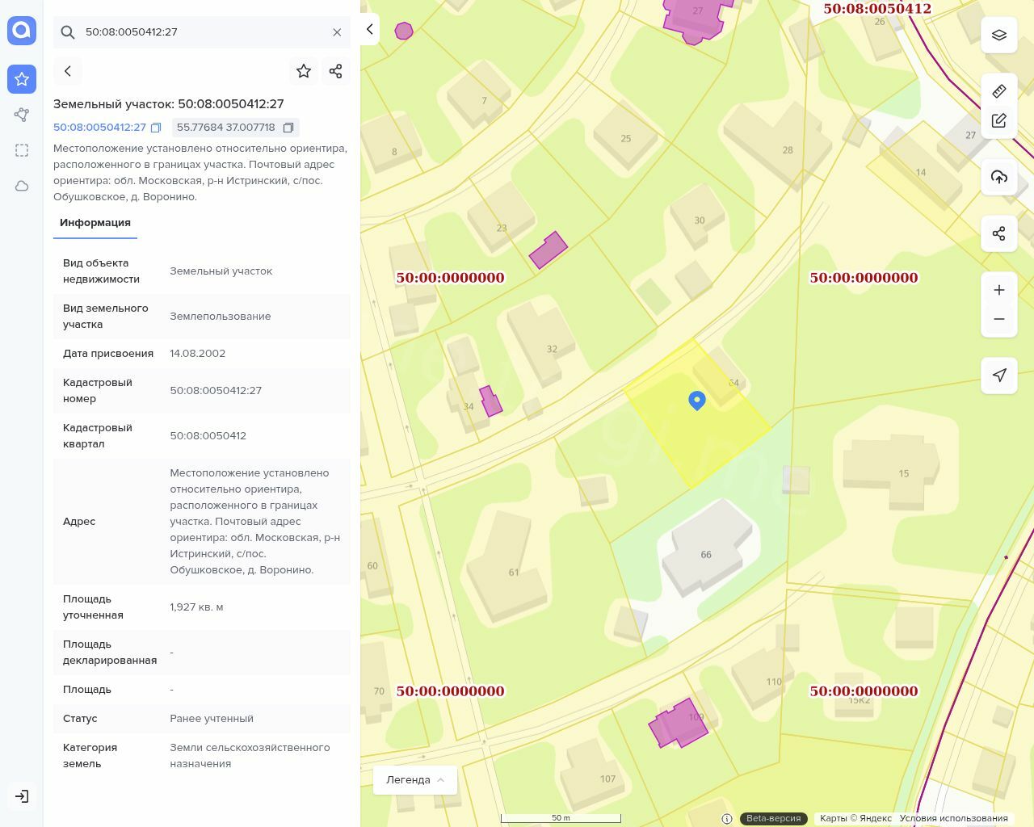This screenshot has height=827, width=1034.
Task: Copy the cadastral number 50:08:0050412:27
Action: coord(156,128)
